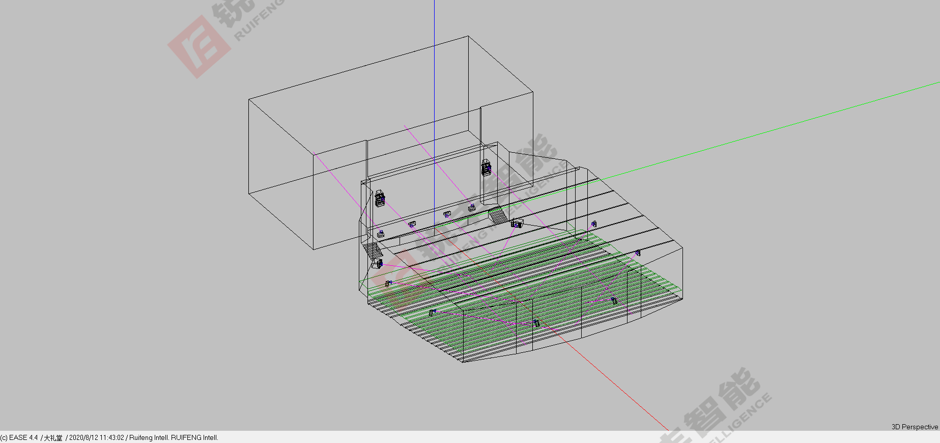940x443 pixels.
Task: Click the rightmost stage-front fill speaker
Action: pos(472,207)
